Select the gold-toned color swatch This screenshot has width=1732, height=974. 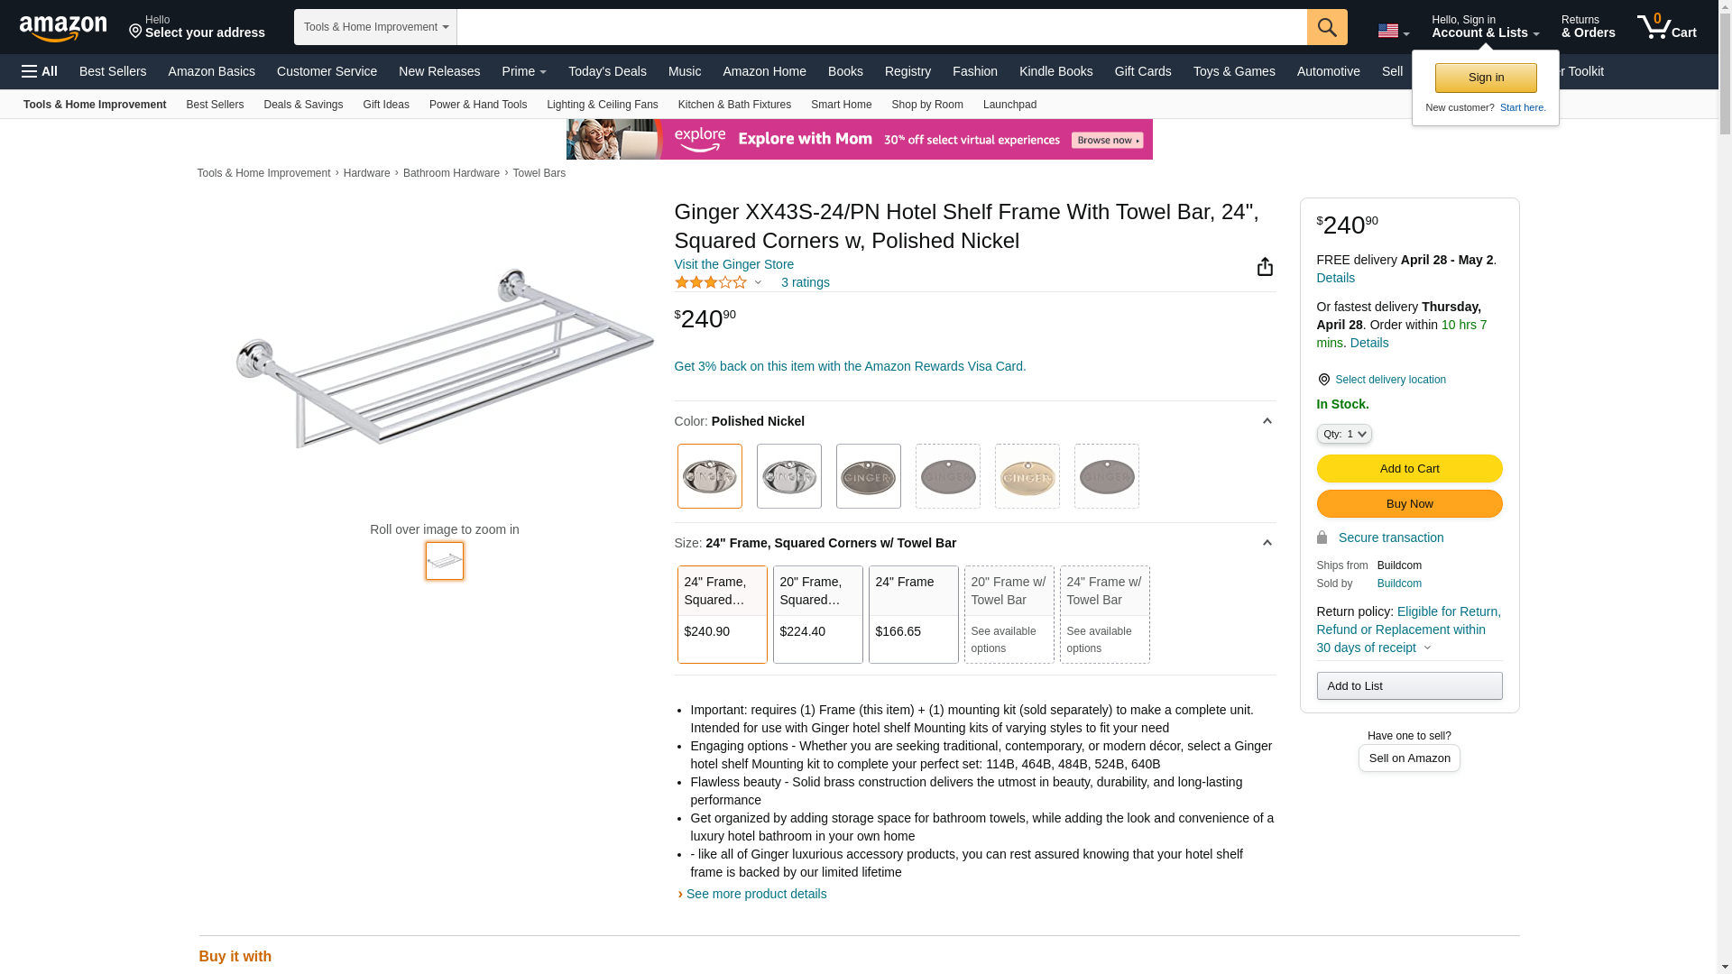point(1027,476)
